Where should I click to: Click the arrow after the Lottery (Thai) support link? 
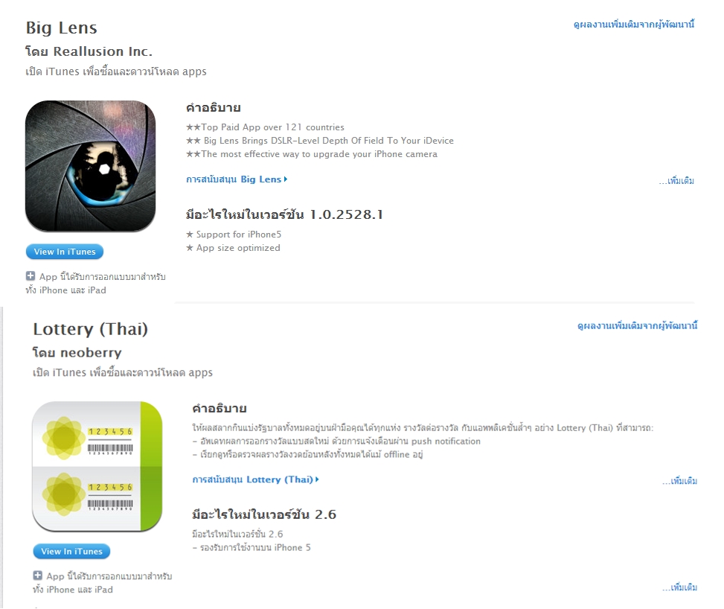pos(317,479)
